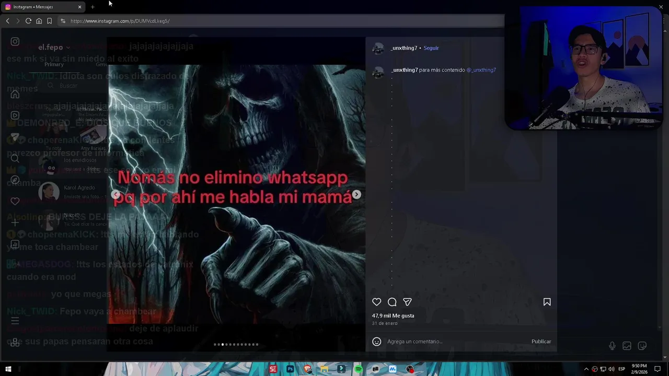Share the post with the paper-plane icon
The width and height of the screenshot is (669, 376).
pyautogui.click(x=408, y=302)
